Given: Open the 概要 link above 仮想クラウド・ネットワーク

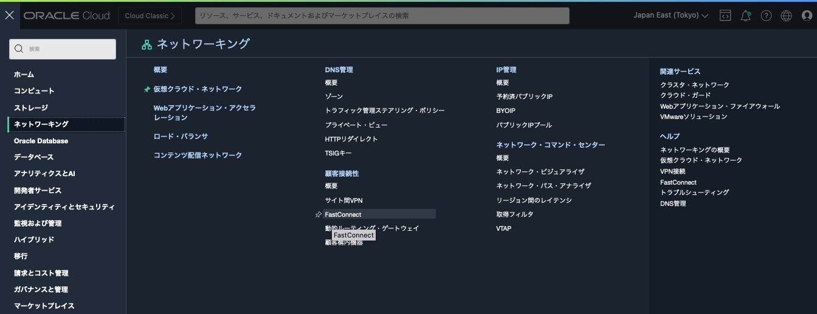Looking at the screenshot, I should click(160, 70).
